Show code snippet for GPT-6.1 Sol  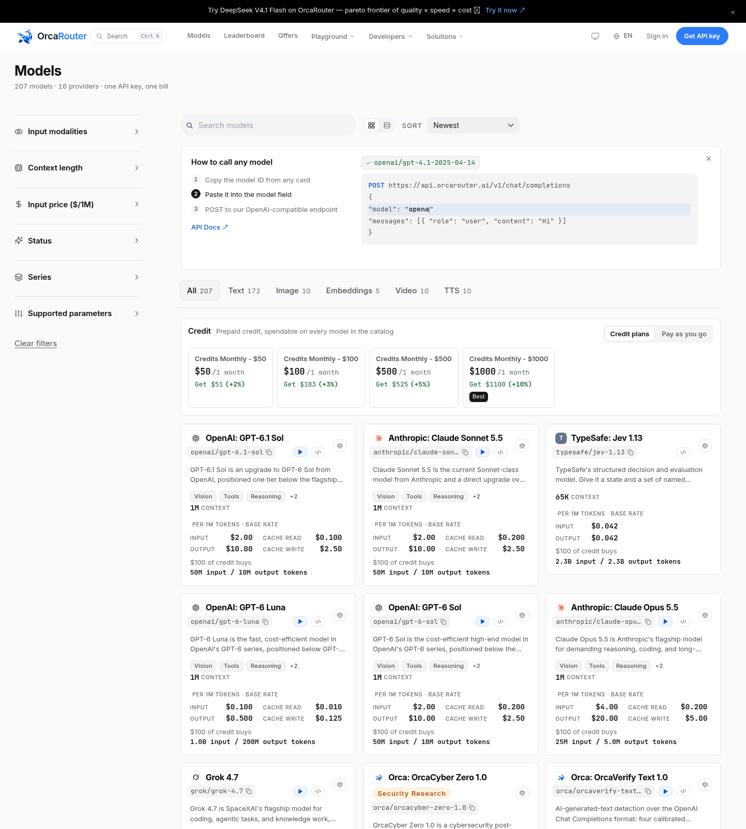click(318, 452)
